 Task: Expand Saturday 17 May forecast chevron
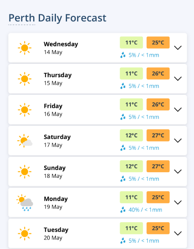(178, 141)
